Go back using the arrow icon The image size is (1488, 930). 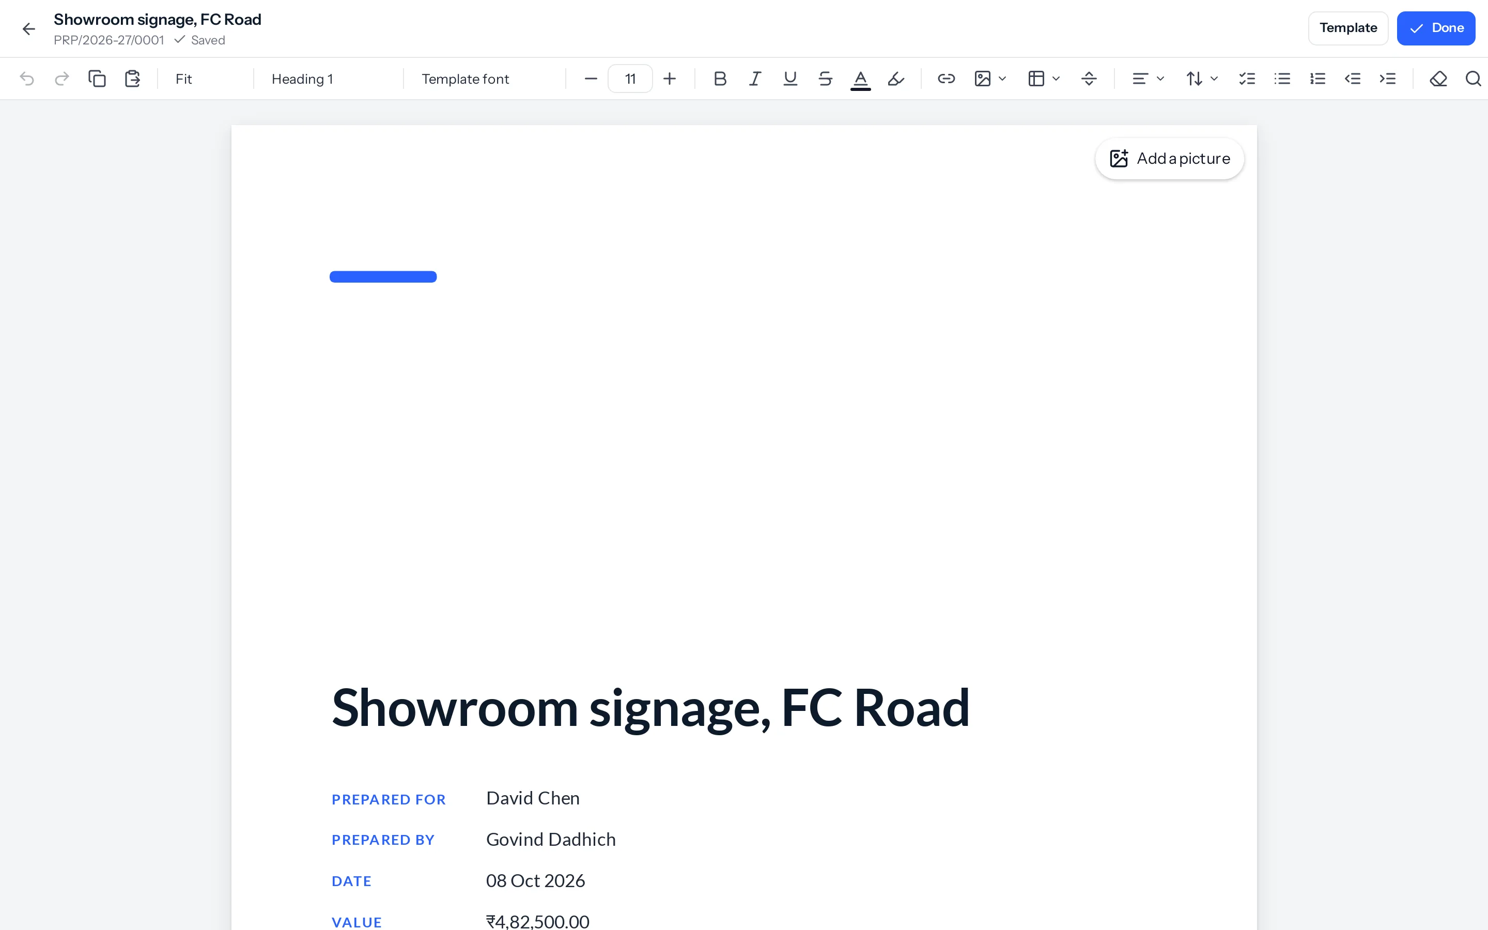pyautogui.click(x=28, y=28)
